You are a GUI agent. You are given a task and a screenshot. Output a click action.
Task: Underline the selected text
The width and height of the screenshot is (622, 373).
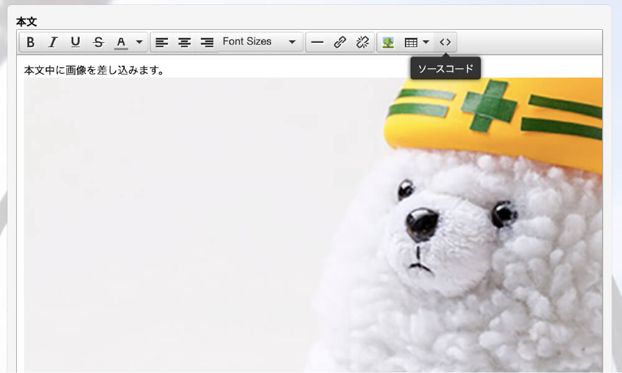click(x=75, y=42)
